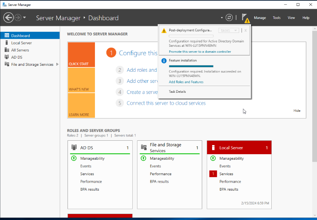This screenshot has height=220, width=317.
Task: Dismiss the post-deployment notification with X
Action: (x=245, y=31)
